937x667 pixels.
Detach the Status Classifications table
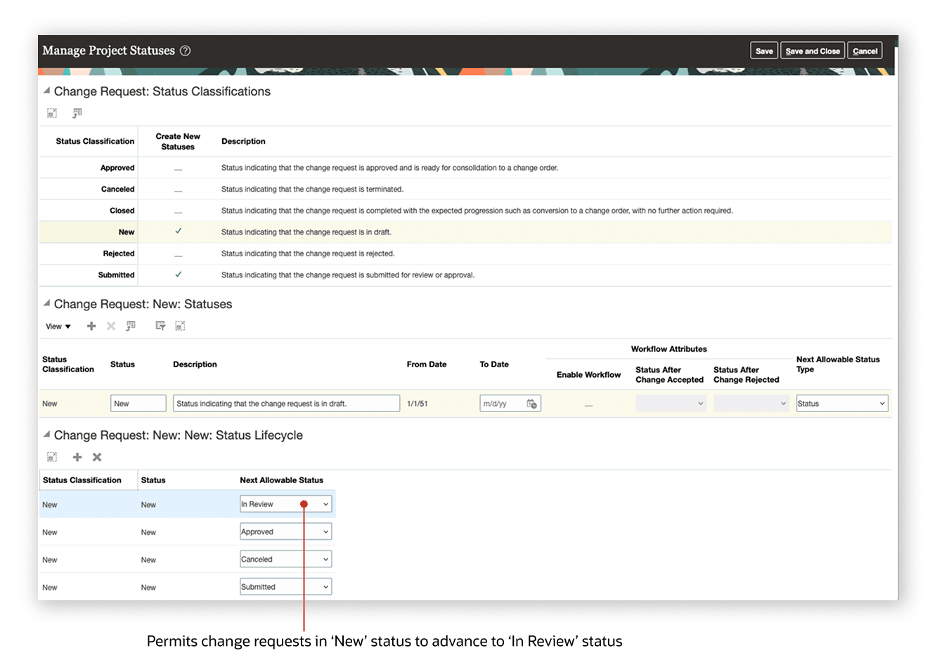pos(51,113)
